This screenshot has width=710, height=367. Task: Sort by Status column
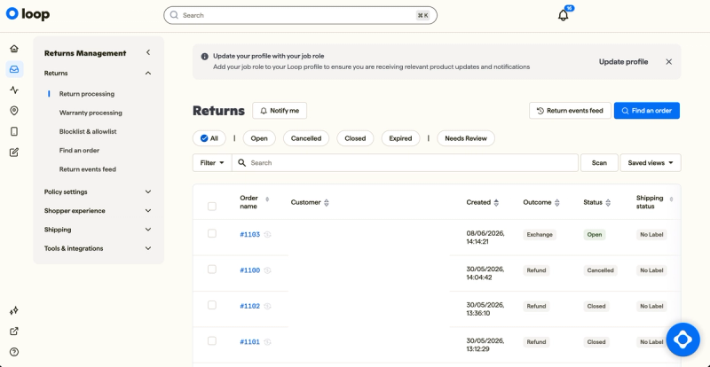click(x=608, y=203)
